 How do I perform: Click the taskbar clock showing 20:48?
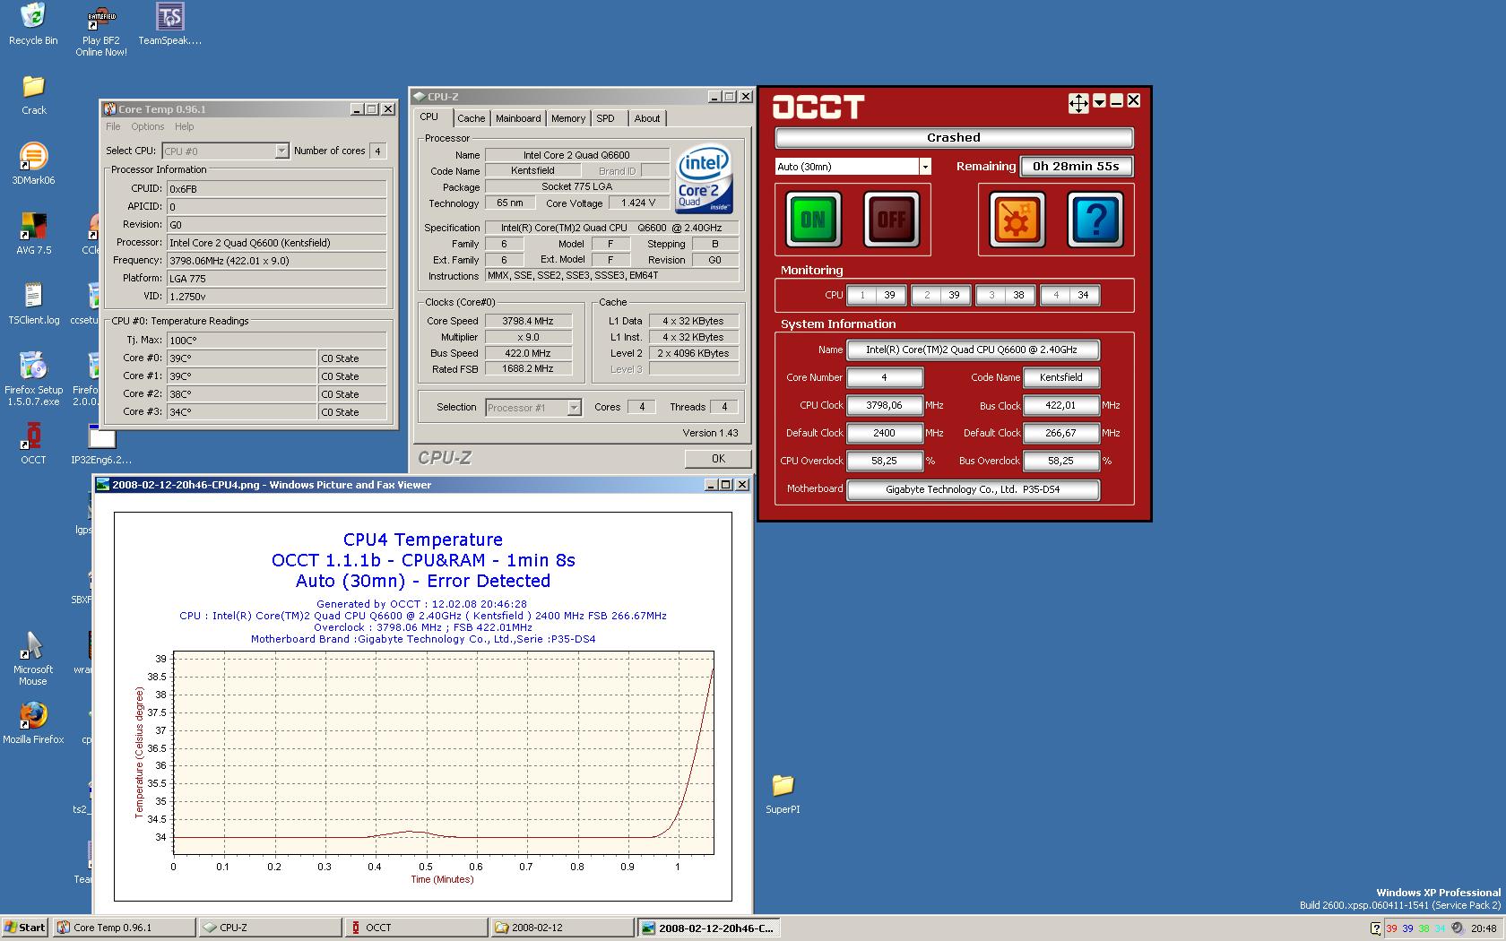click(1484, 928)
